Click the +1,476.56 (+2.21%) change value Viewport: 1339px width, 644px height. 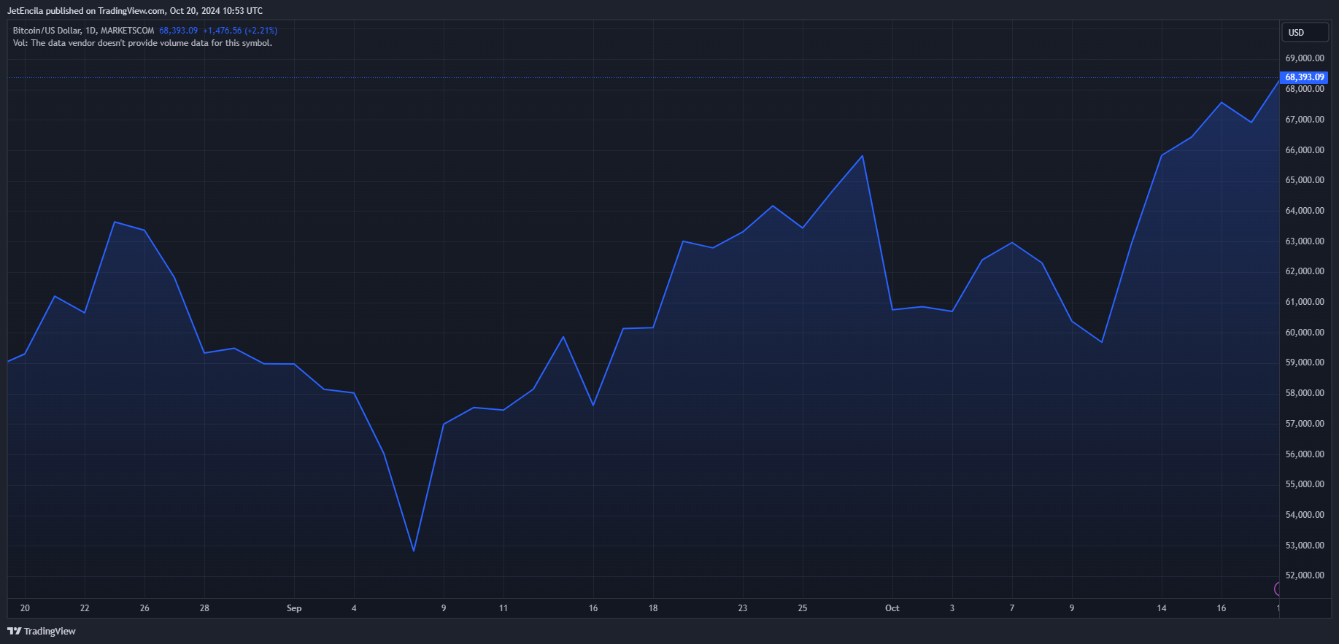click(x=240, y=31)
